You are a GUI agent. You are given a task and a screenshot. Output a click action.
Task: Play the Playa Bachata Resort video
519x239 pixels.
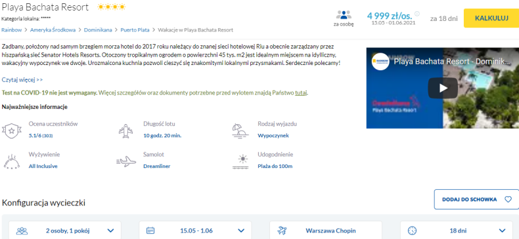click(443, 88)
